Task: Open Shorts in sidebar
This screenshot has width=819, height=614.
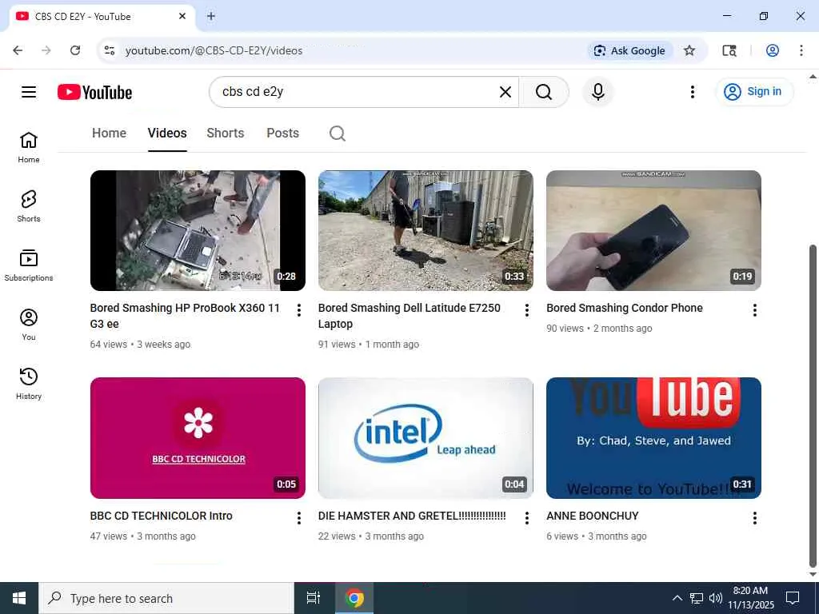Action: (29, 206)
